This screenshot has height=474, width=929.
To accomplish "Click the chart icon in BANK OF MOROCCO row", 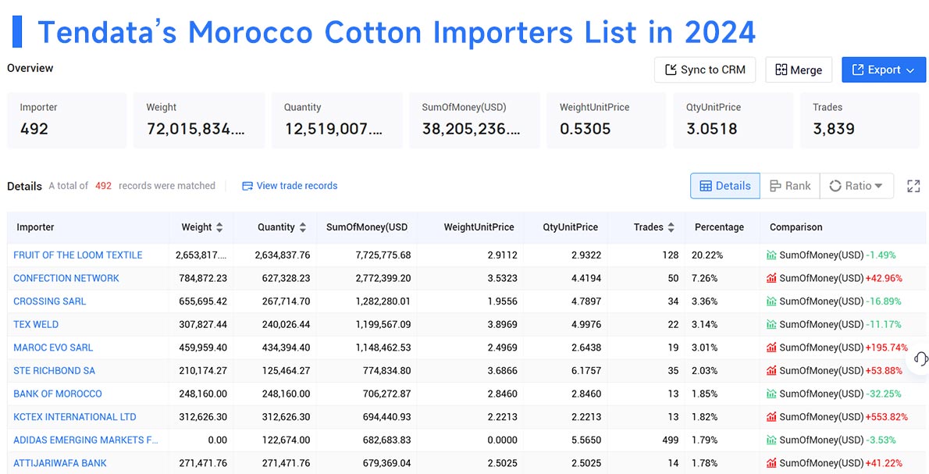I will click(771, 394).
